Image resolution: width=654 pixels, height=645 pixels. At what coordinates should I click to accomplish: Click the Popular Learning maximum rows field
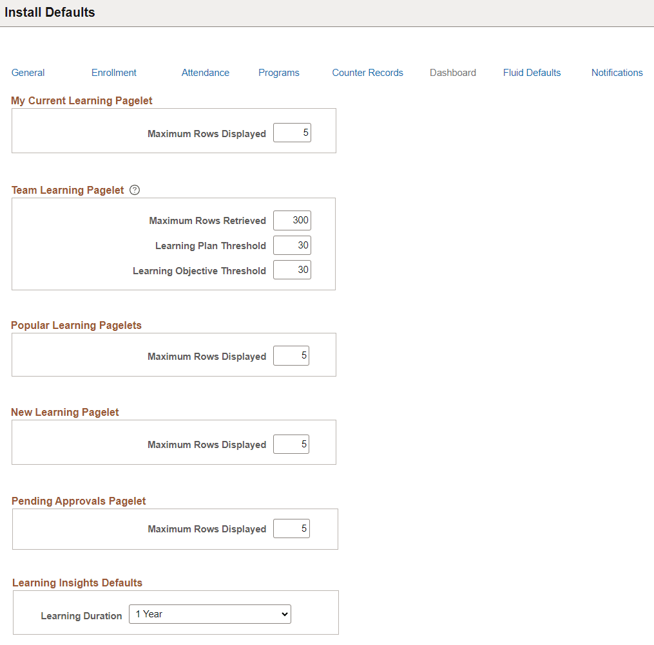pyautogui.click(x=291, y=355)
